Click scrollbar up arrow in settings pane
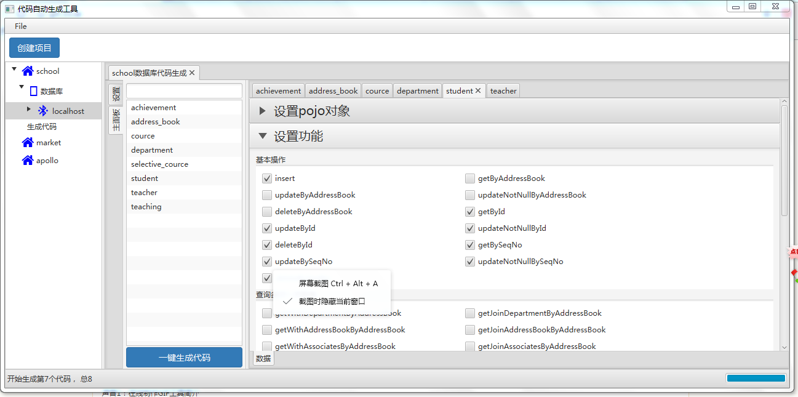The width and height of the screenshot is (798, 397). (784, 102)
